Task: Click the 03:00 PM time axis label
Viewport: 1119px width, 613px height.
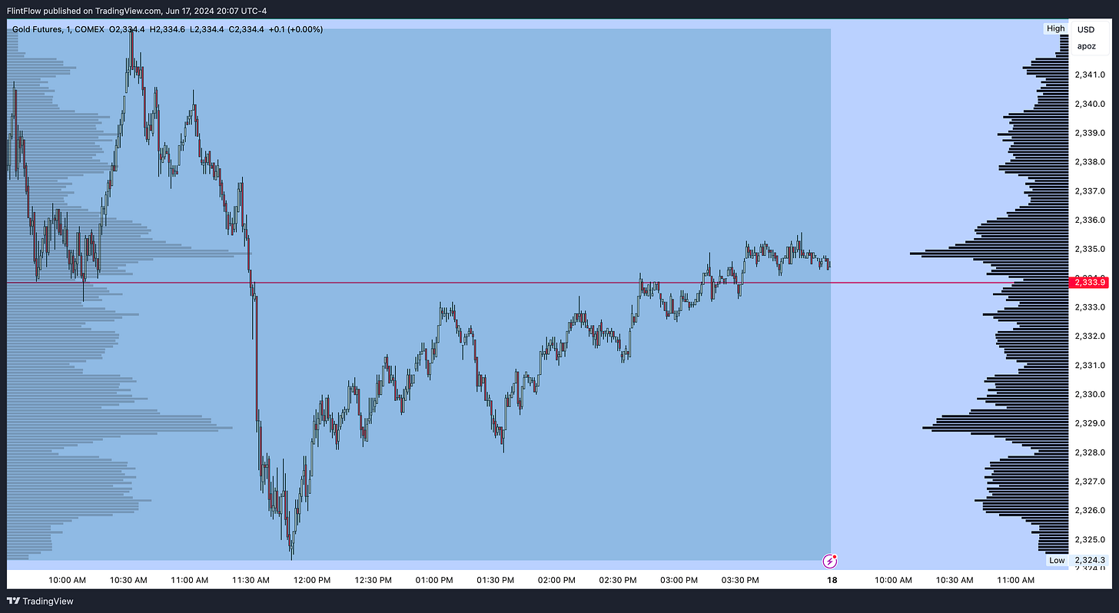Action: pos(679,580)
